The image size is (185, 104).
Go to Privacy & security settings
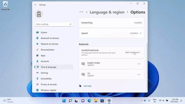[x=54, y=84]
